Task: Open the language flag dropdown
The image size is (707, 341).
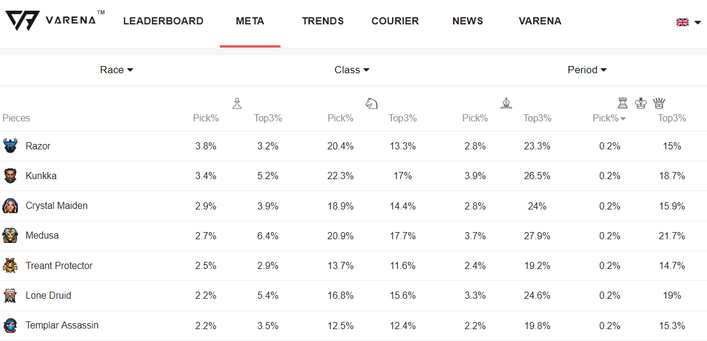Action: [x=689, y=22]
